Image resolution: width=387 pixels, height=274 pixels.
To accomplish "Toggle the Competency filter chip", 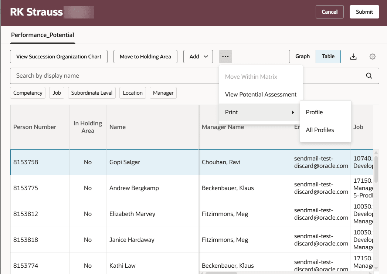I will click(28, 93).
